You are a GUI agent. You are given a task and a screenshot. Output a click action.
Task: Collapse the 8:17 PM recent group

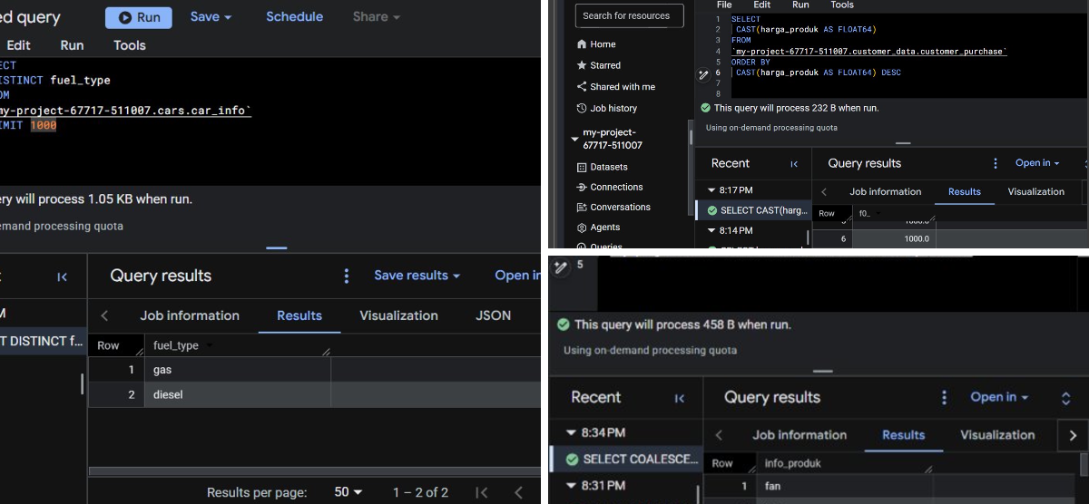pyautogui.click(x=712, y=191)
